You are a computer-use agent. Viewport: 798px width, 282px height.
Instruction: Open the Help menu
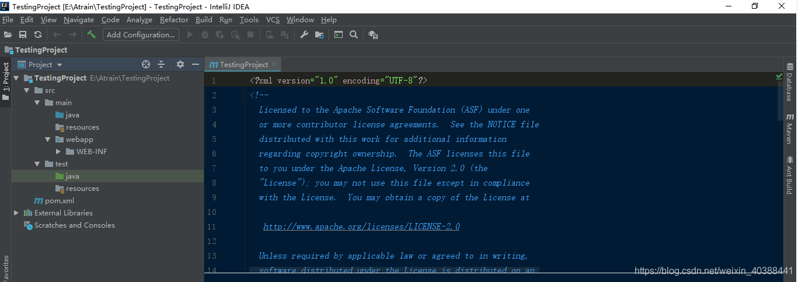pyautogui.click(x=329, y=20)
